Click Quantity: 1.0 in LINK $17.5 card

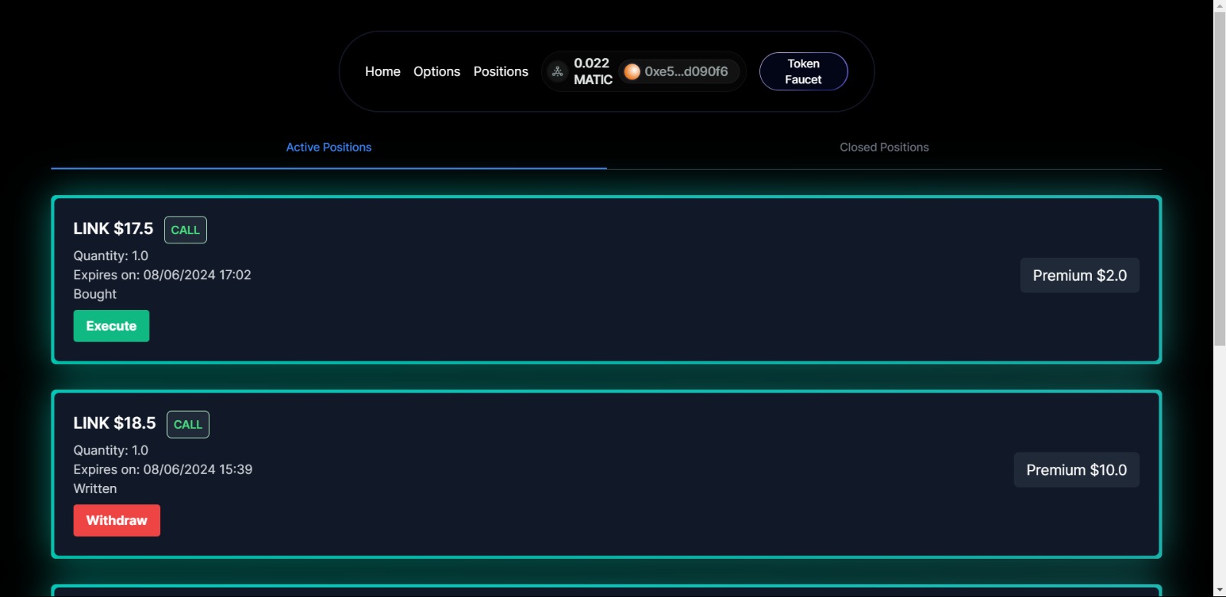[x=111, y=256]
